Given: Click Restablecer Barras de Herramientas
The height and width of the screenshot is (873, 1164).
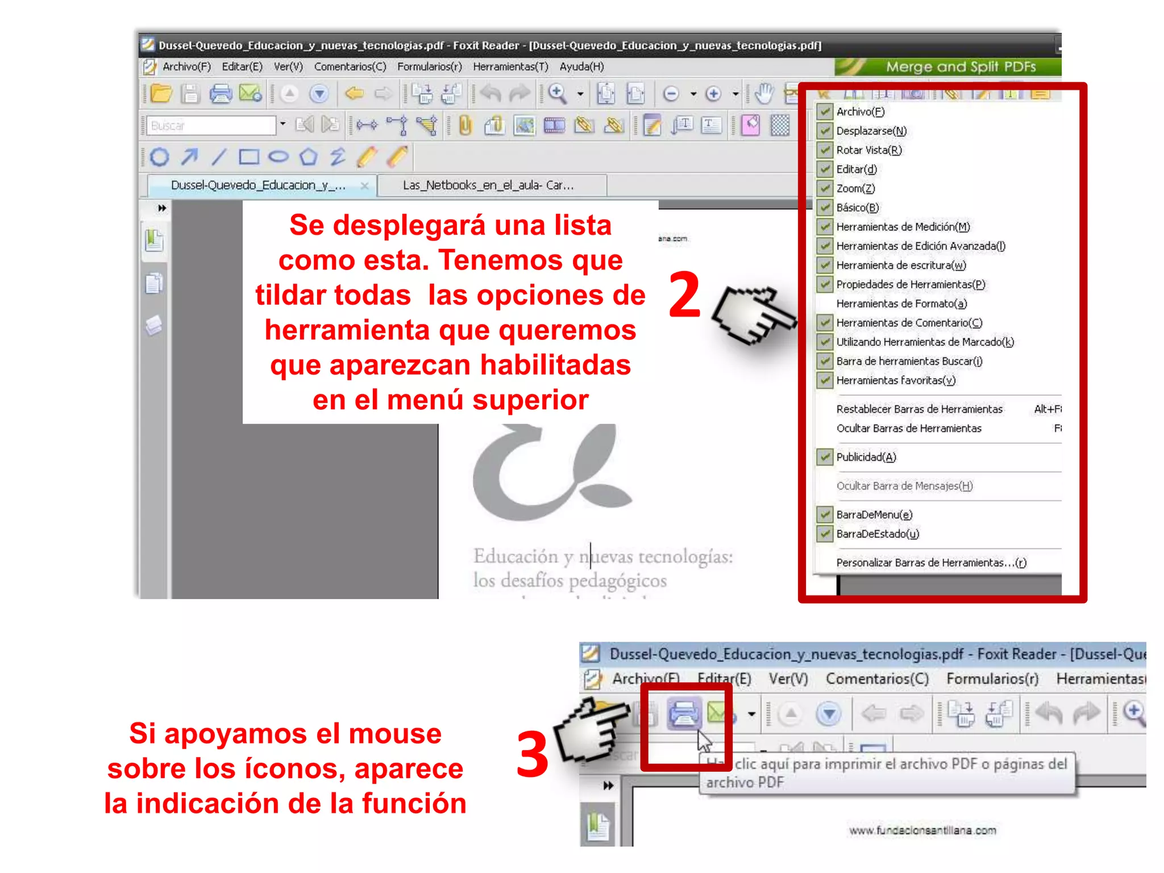Looking at the screenshot, I should [919, 409].
